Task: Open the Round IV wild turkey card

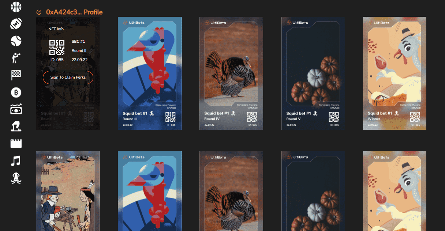Action: [231, 73]
